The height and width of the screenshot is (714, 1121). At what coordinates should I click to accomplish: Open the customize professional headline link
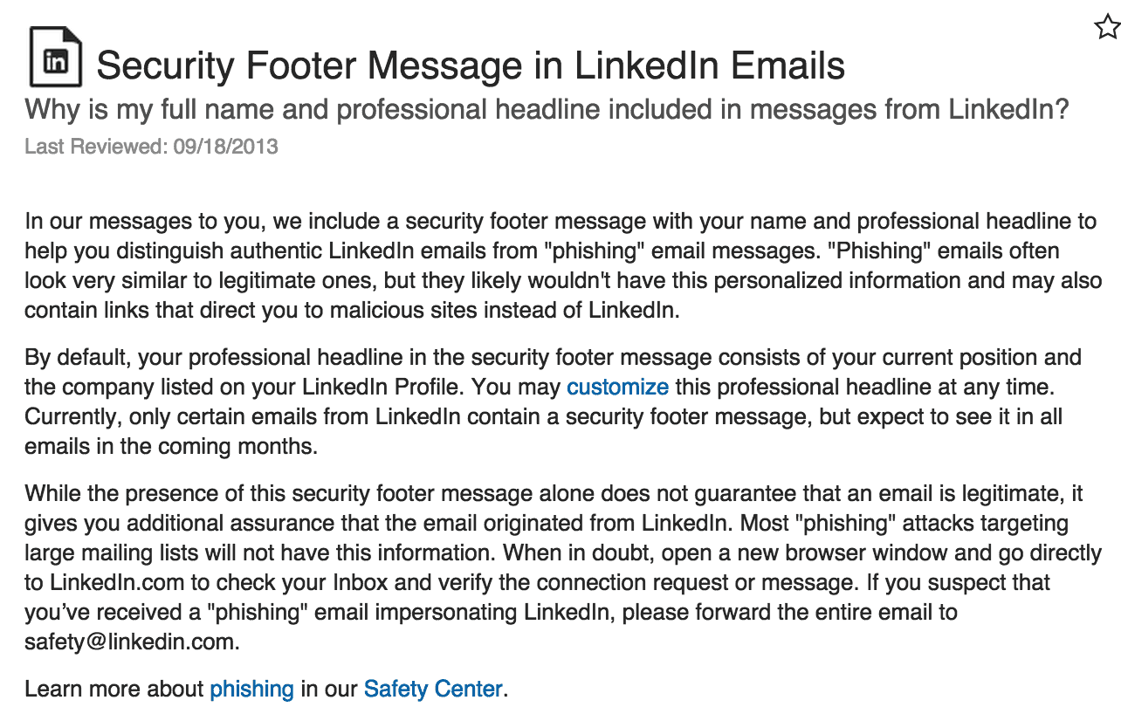pos(617,387)
